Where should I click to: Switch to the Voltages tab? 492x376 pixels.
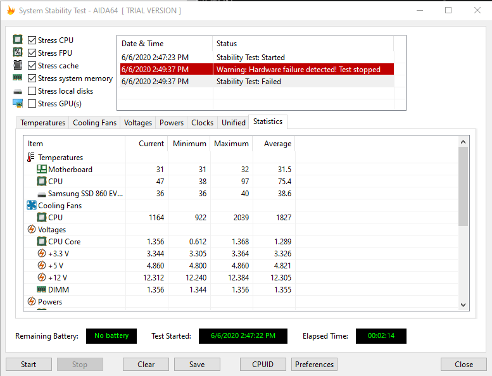138,123
